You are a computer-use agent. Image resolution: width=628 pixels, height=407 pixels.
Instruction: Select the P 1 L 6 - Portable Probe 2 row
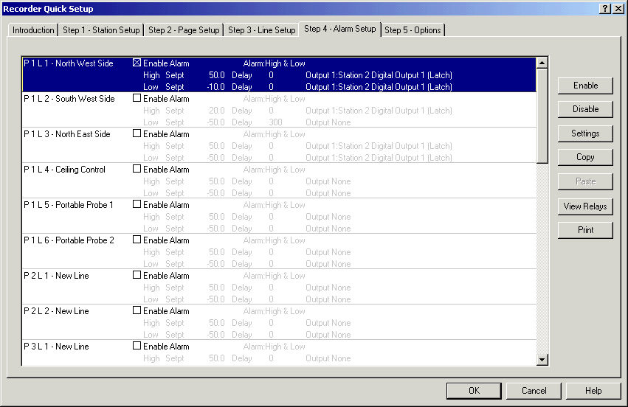(279, 251)
